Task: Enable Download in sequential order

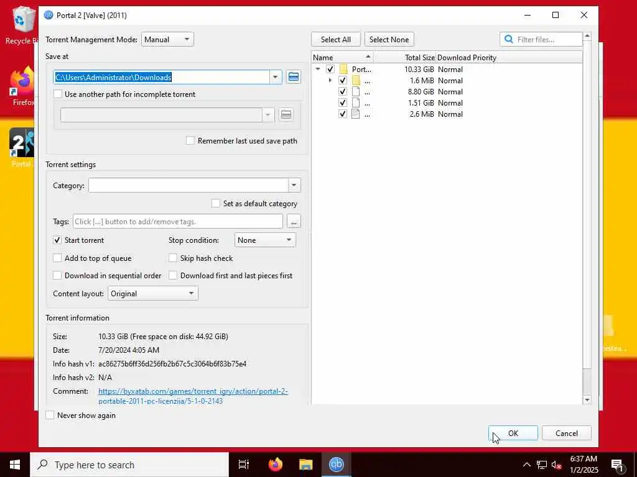Action: point(57,275)
